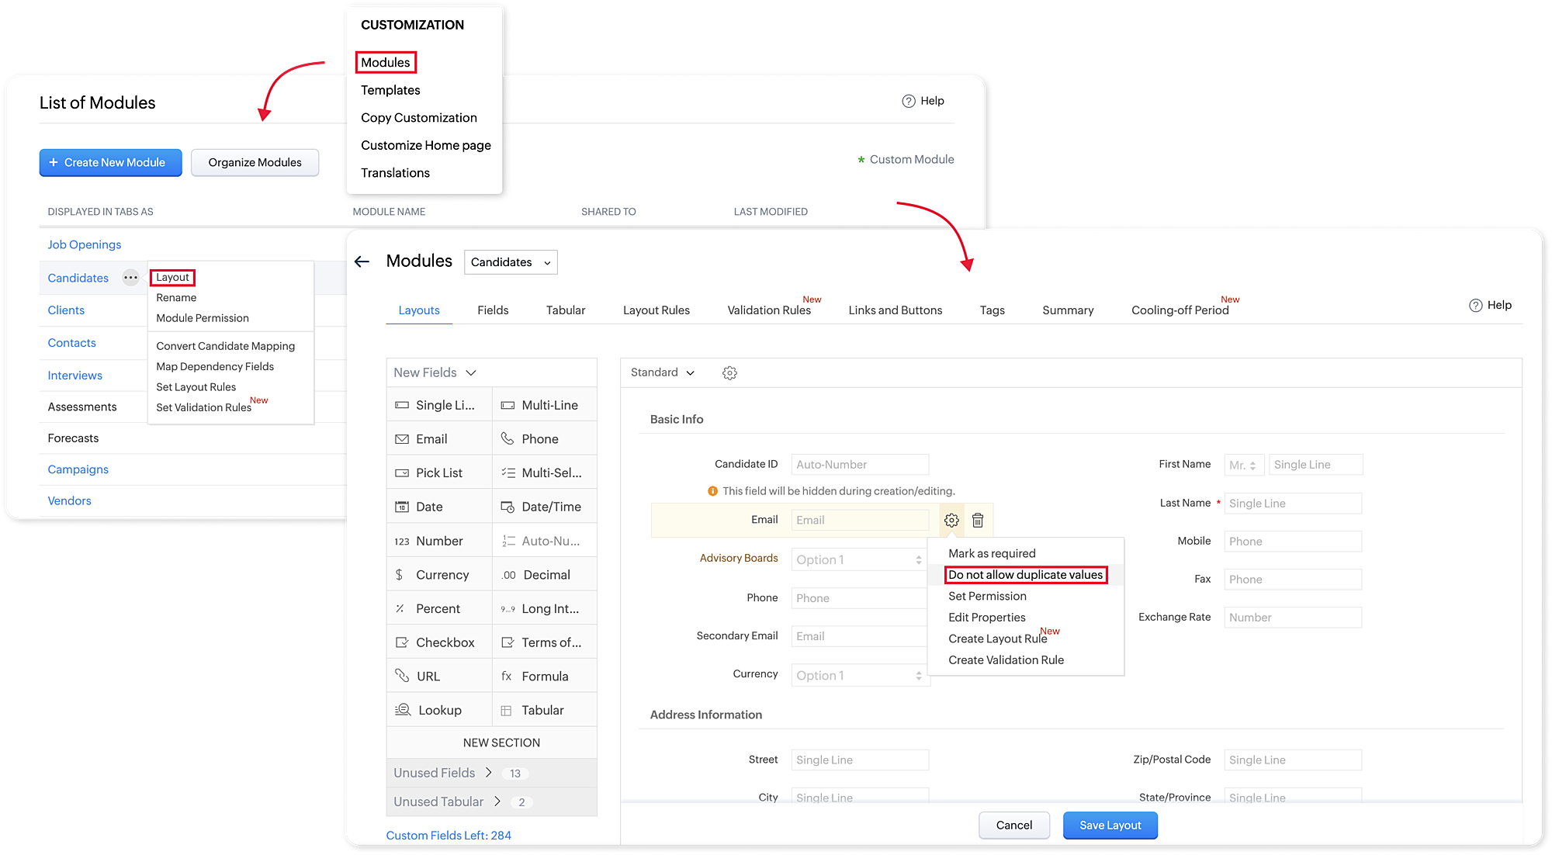Choose Layout from Candidates context menu
The height and width of the screenshot is (855, 1552).
click(172, 277)
